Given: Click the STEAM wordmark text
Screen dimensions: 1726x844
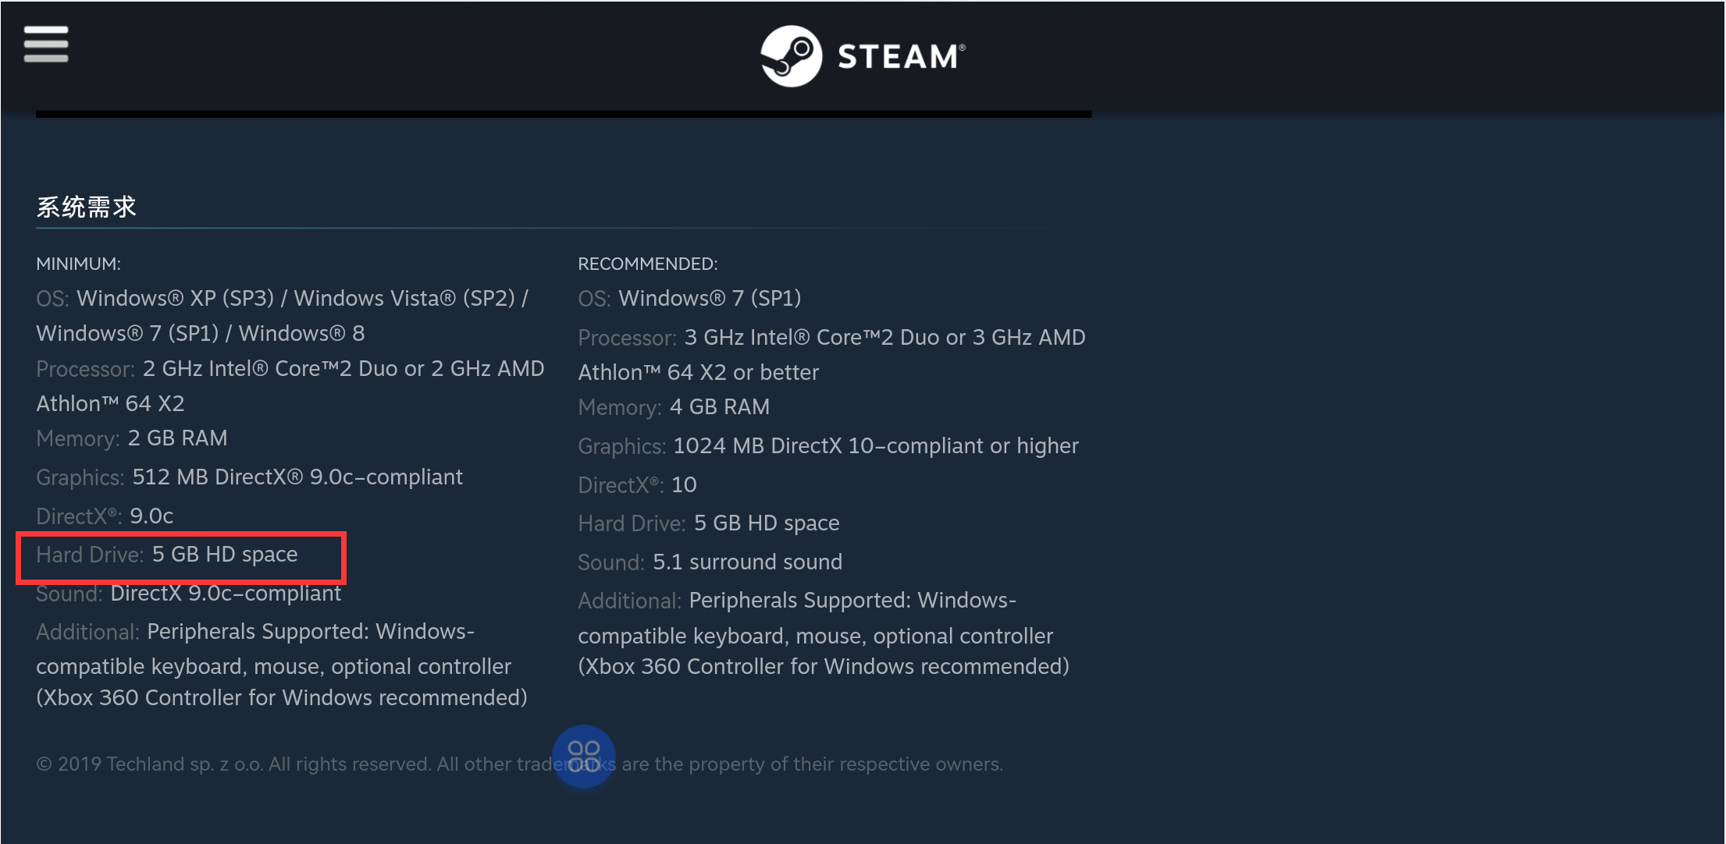Looking at the screenshot, I should click(900, 57).
